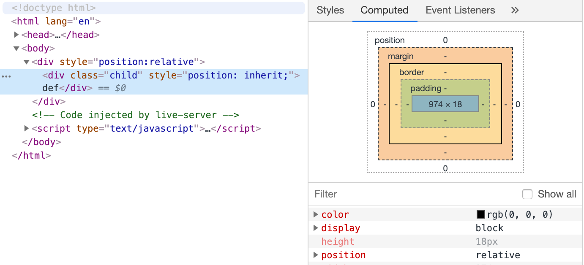Expand the color computed property
The height and width of the screenshot is (265, 584).
[316, 214]
